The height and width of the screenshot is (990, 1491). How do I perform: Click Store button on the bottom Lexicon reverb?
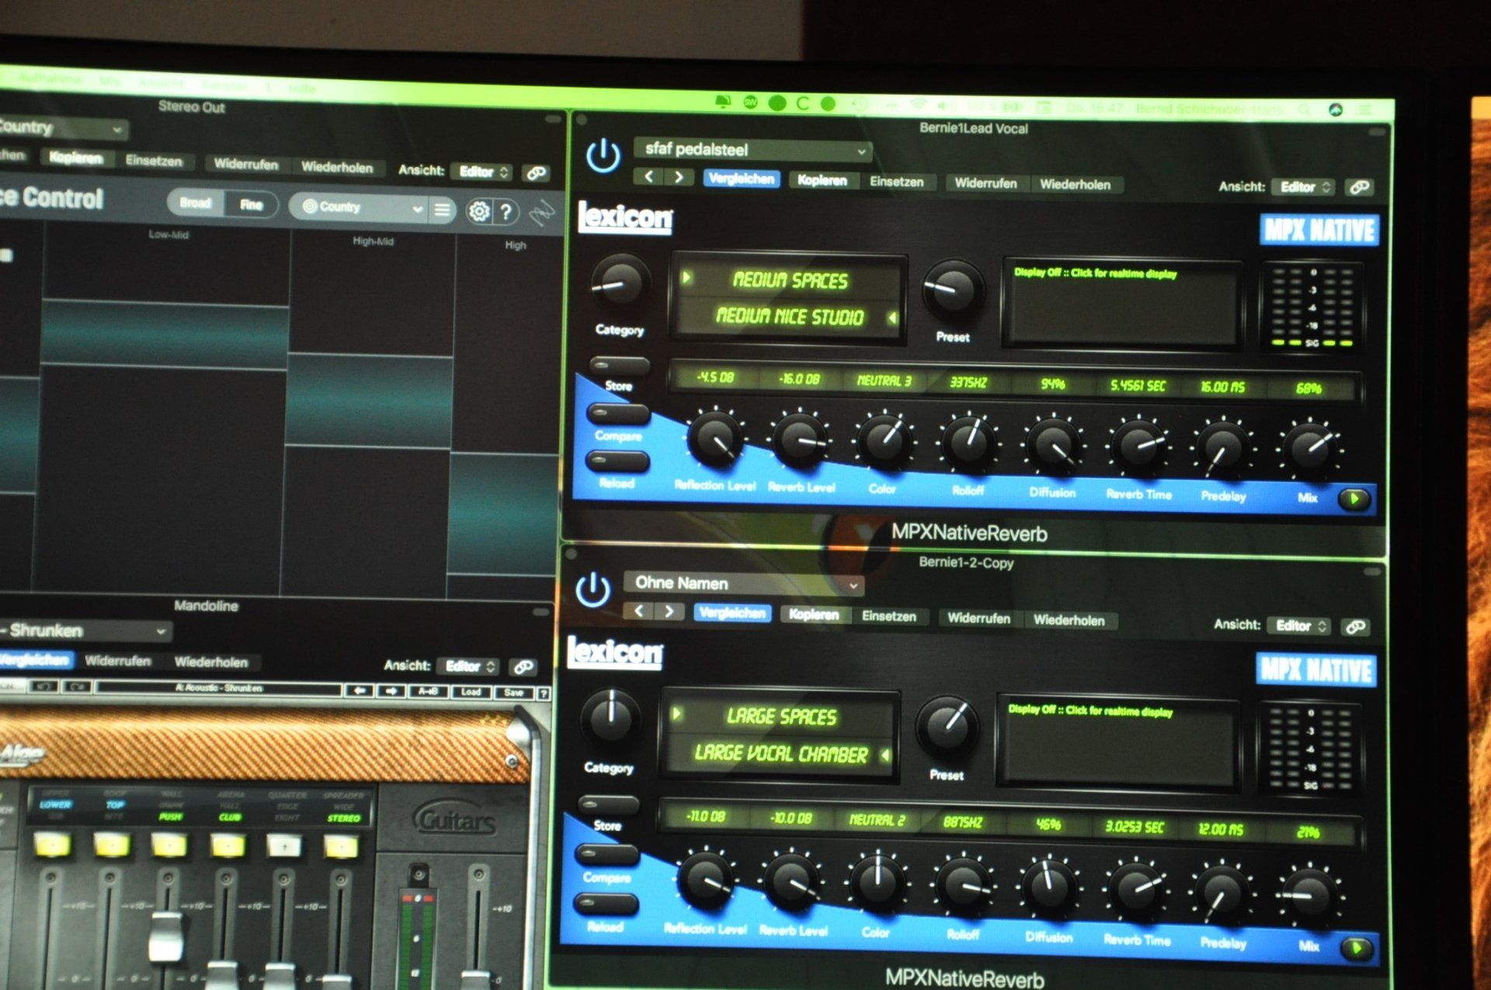point(608,805)
